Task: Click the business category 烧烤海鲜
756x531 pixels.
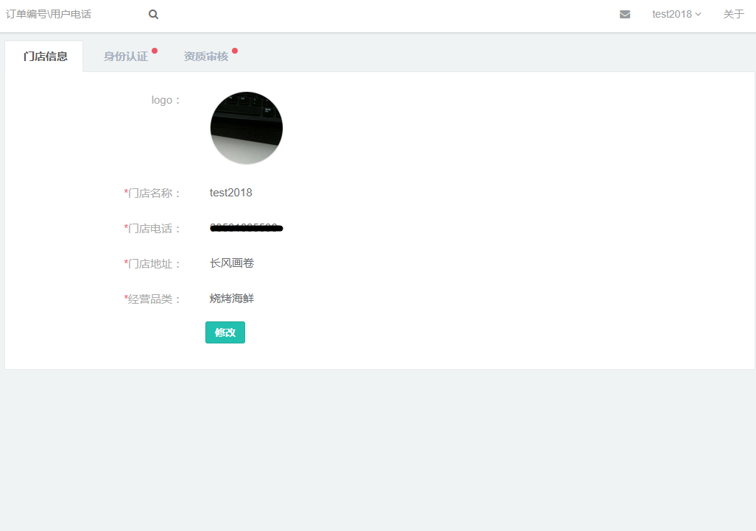Action: pyautogui.click(x=232, y=299)
